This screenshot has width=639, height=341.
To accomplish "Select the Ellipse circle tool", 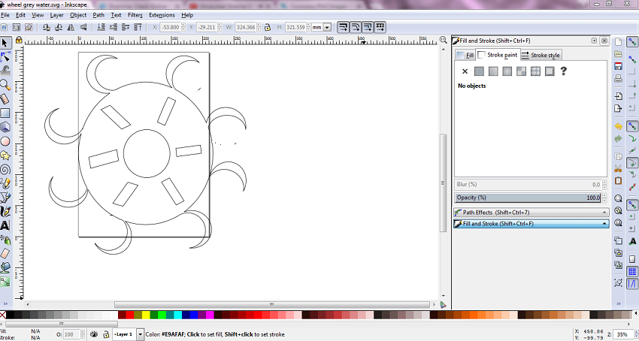I will pos(5,141).
